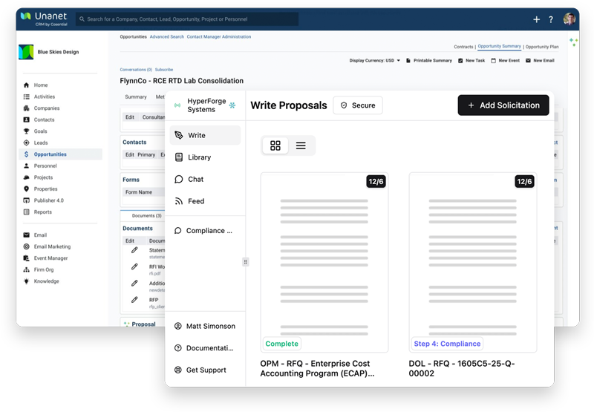Click Printable Summary

[429, 61]
